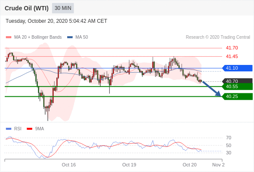This screenshot has height=172, width=254.
Task: Click the red MA 20 legend swatch
Action: click(x=9, y=37)
